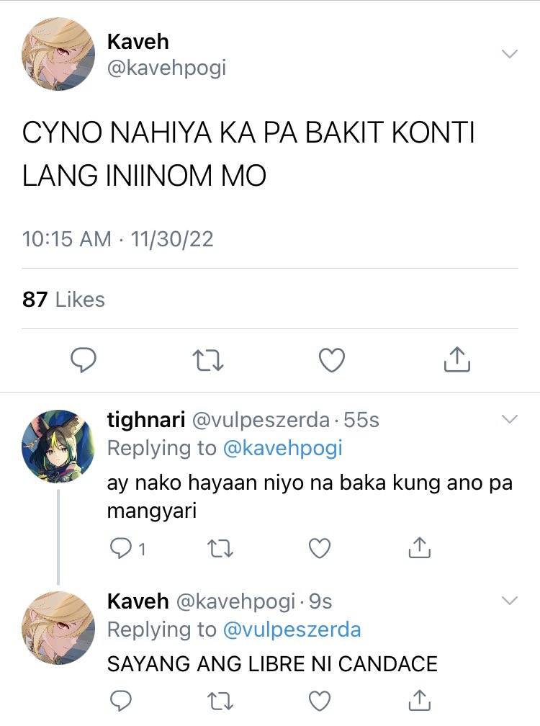Like tighnari's reply tweet
Image resolution: width=540 pixels, height=726 pixels.
(320, 549)
